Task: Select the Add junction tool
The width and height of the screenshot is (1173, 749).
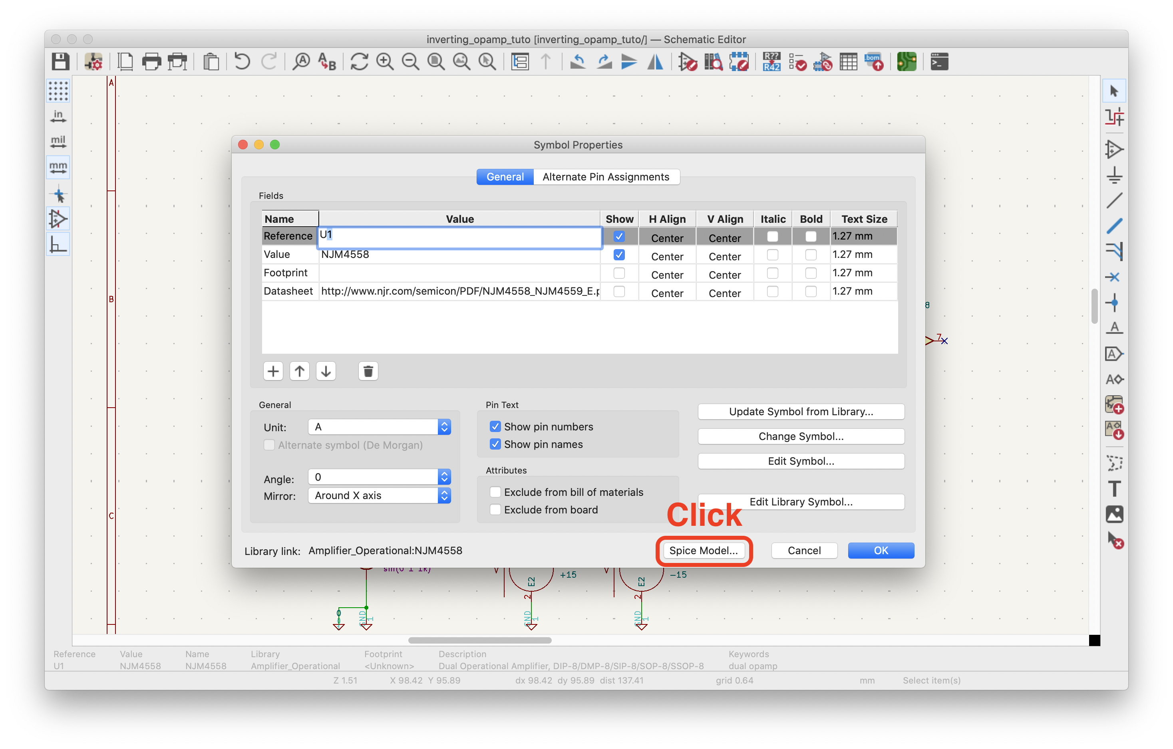Action: [x=1114, y=303]
